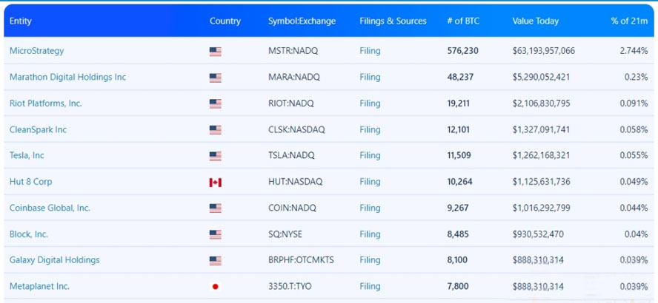Open the Filing link for Metaplanet
The width and height of the screenshot is (658, 303).
pos(370,286)
